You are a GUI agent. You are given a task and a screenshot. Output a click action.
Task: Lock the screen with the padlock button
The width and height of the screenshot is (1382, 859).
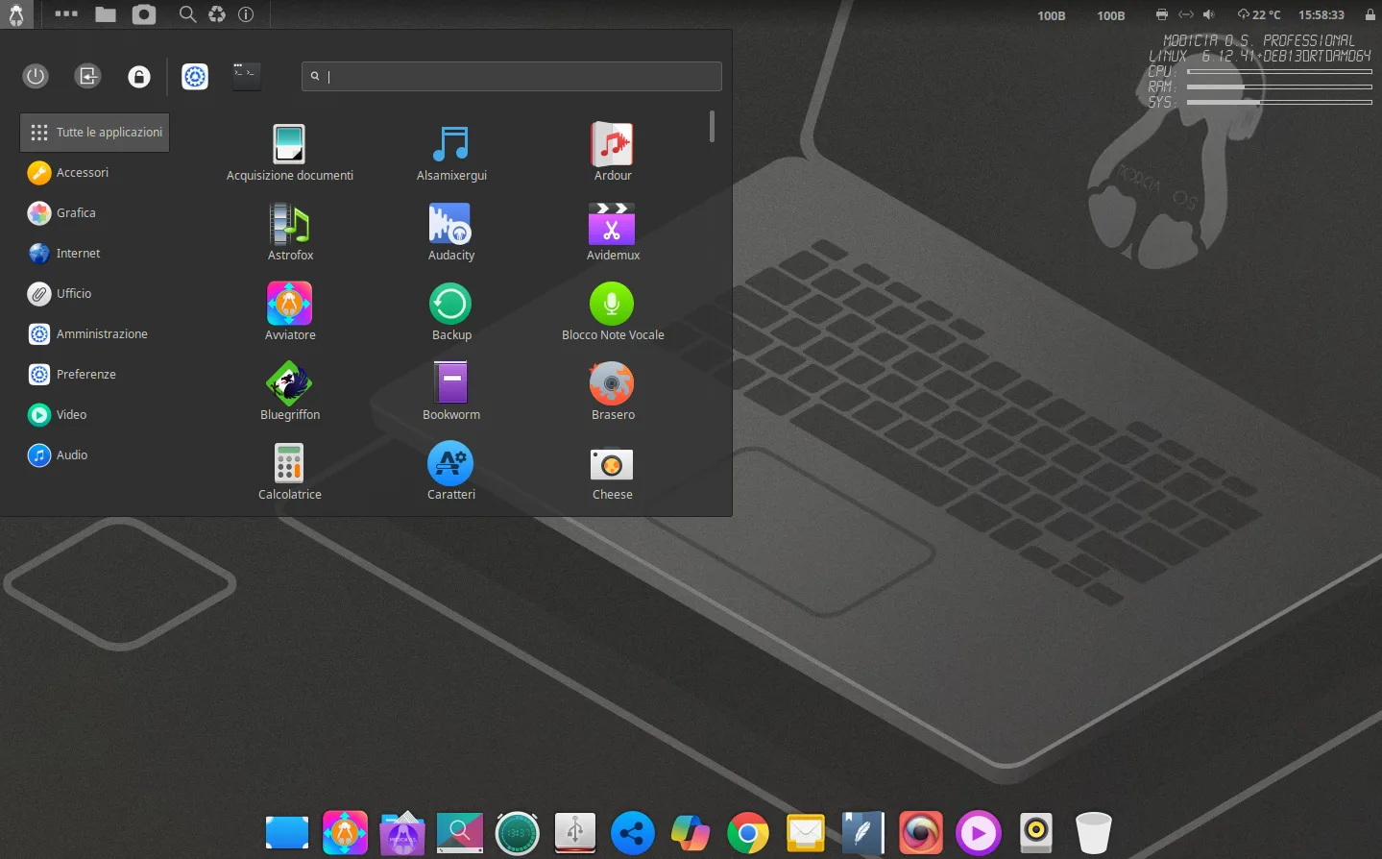click(x=138, y=76)
